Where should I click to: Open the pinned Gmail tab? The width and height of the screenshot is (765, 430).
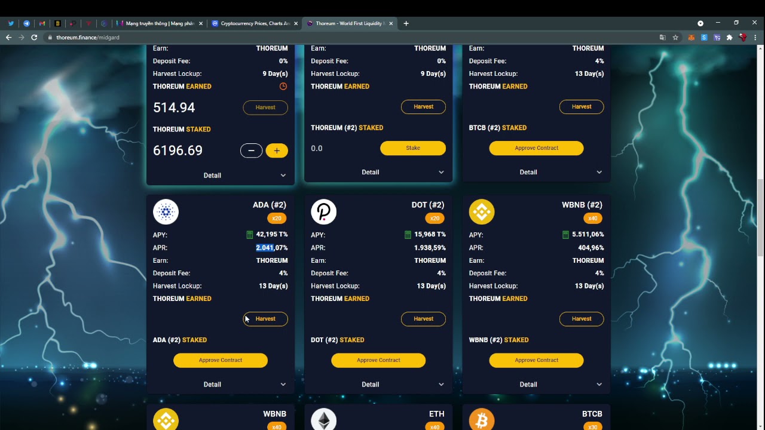42,23
